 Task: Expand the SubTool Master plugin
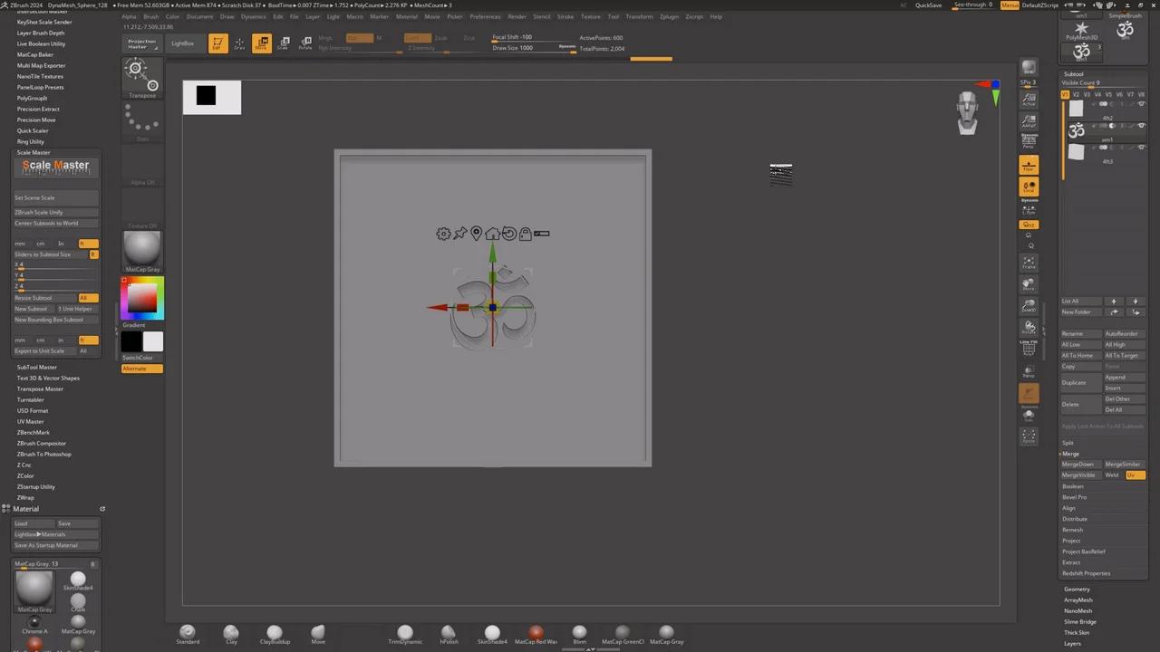36,367
